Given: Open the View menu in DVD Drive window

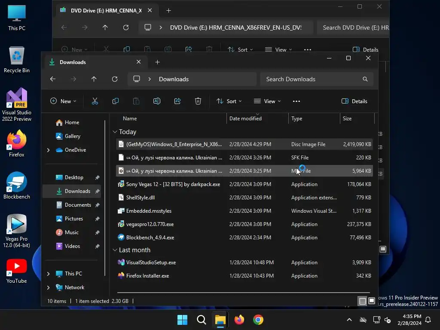Looking at the screenshot, I should point(278,50).
